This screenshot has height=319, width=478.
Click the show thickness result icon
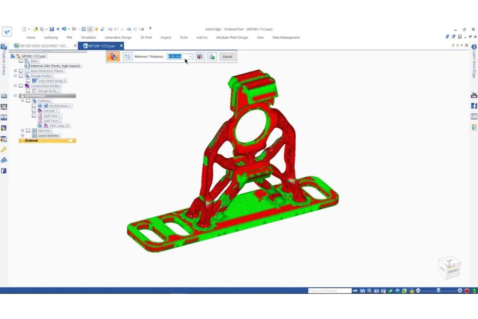(x=200, y=57)
